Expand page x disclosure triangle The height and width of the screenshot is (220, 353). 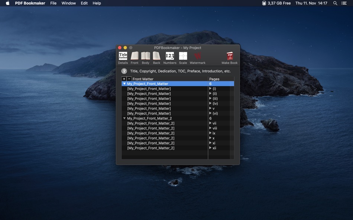(x=210, y=138)
